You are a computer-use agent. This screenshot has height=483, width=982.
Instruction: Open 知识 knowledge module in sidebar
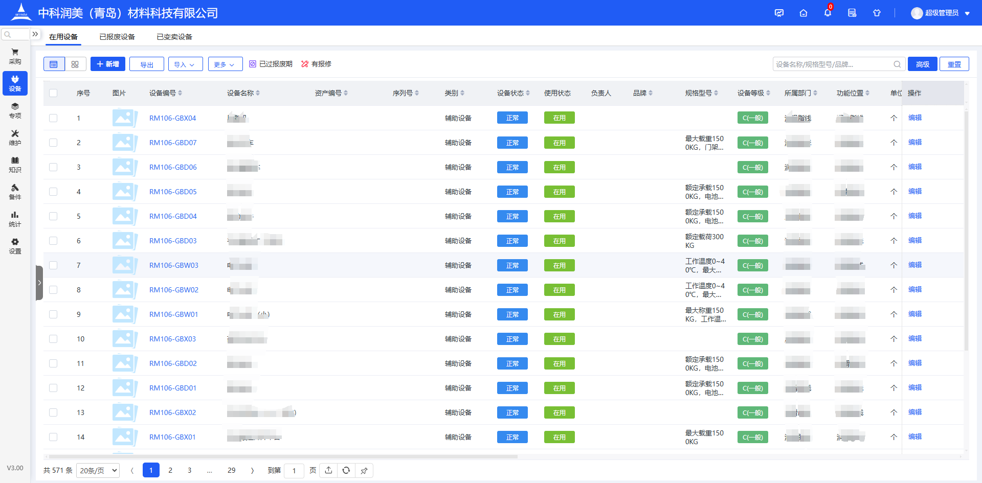point(15,165)
